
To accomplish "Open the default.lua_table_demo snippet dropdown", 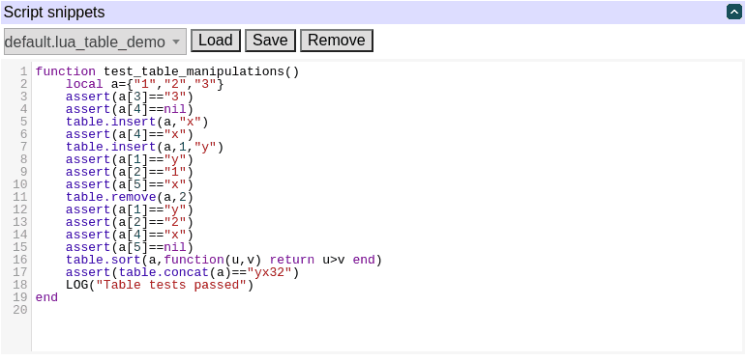I will [94, 42].
